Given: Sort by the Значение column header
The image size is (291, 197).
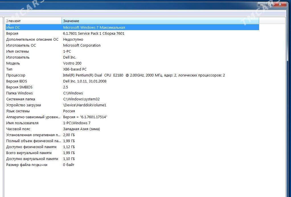Looking at the screenshot, I should (159, 21).
